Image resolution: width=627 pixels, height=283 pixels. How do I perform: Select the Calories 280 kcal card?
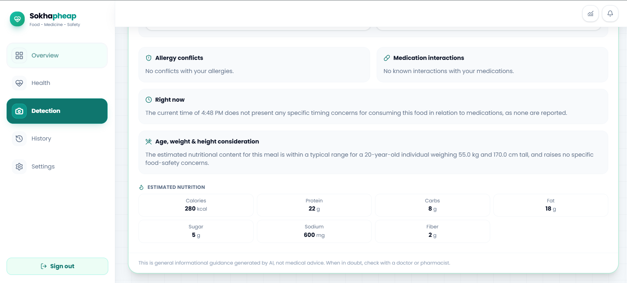coord(196,205)
